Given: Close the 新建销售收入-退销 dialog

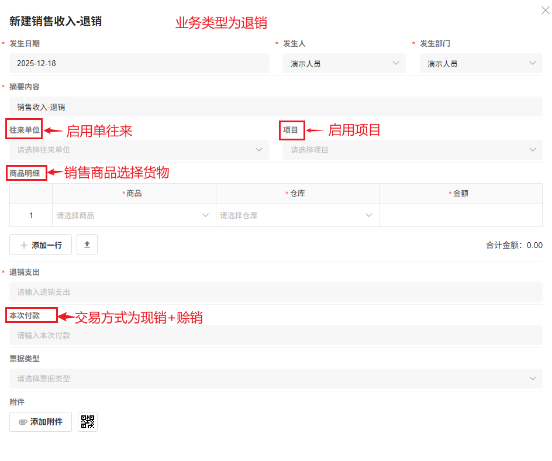Looking at the screenshot, I should [x=545, y=10].
